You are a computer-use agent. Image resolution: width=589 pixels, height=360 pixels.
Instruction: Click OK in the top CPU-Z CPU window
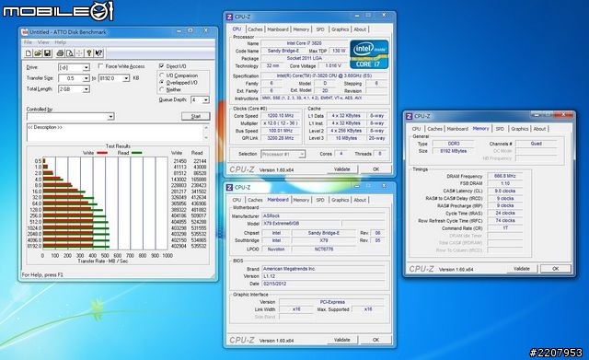click(x=376, y=169)
